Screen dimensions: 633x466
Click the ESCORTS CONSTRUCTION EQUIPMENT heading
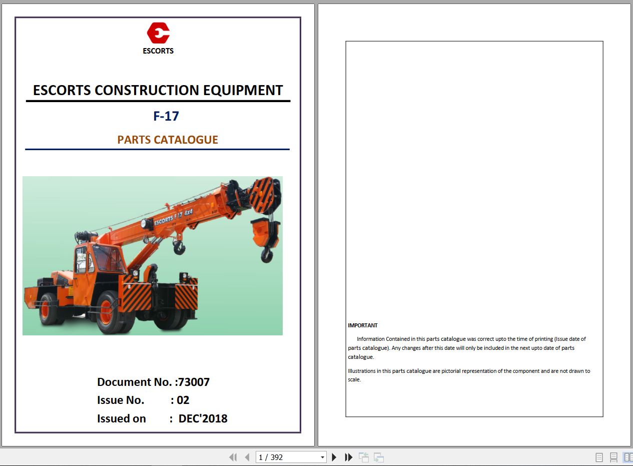tap(158, 90)
